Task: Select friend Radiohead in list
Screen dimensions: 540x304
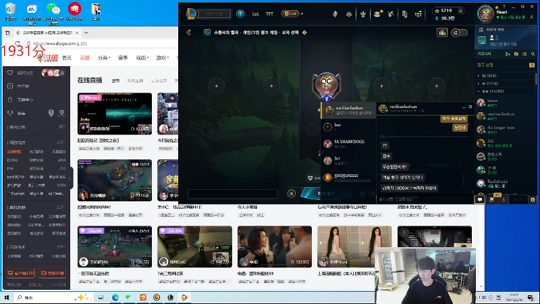Action: pos(505,183)
